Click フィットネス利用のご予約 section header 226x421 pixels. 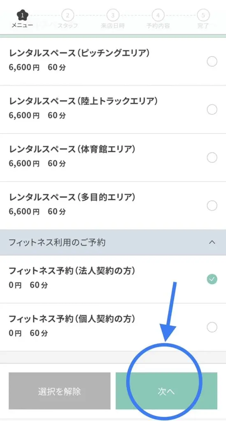(x=113, y=242)
